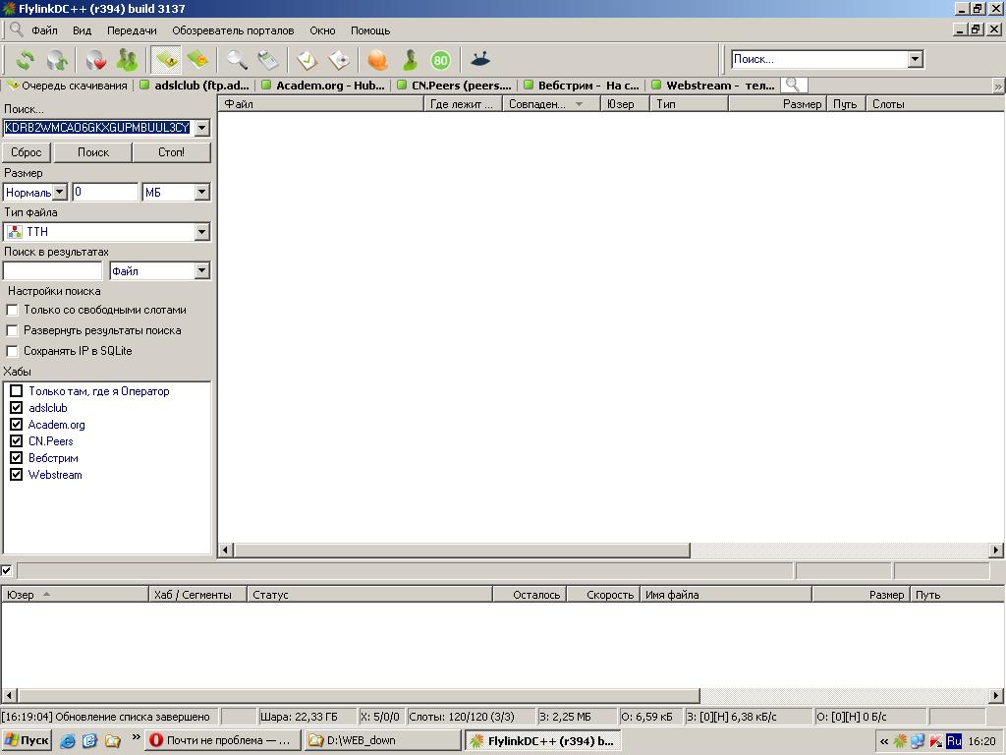1006x755 pixels.
Task: Click the two green users toolbar icon
Action: [x=127, y=60]
